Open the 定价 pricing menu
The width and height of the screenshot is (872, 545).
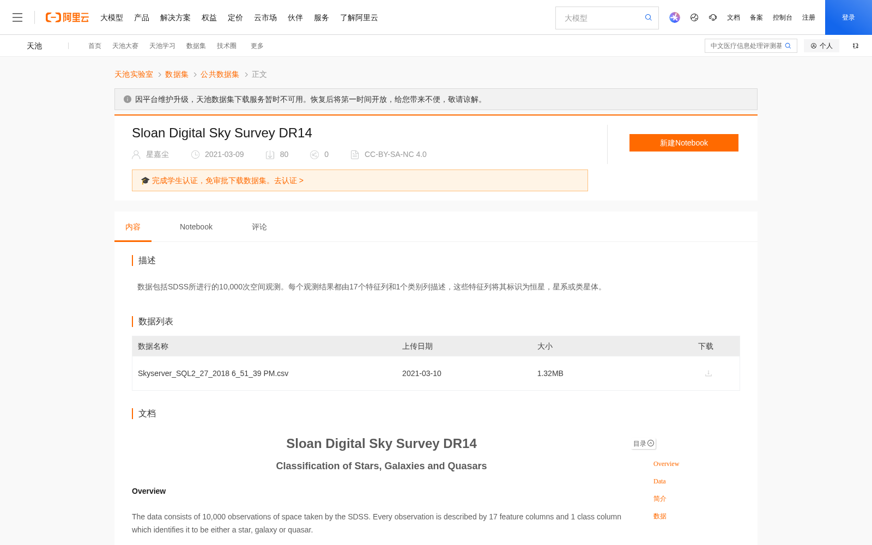pyautogui.click(x=235, y=17)
